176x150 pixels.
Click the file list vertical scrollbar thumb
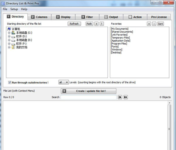170,127
